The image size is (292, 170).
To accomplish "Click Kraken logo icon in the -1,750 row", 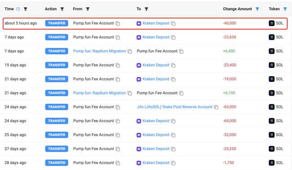I will pyautogui.click(x=139, y=163).
